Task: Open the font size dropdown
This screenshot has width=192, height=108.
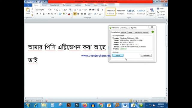Action: [x=54, y=10]
